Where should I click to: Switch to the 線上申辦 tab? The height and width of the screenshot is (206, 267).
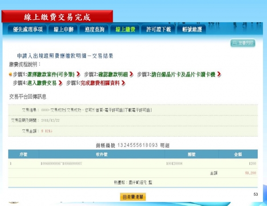click(64, 29)
